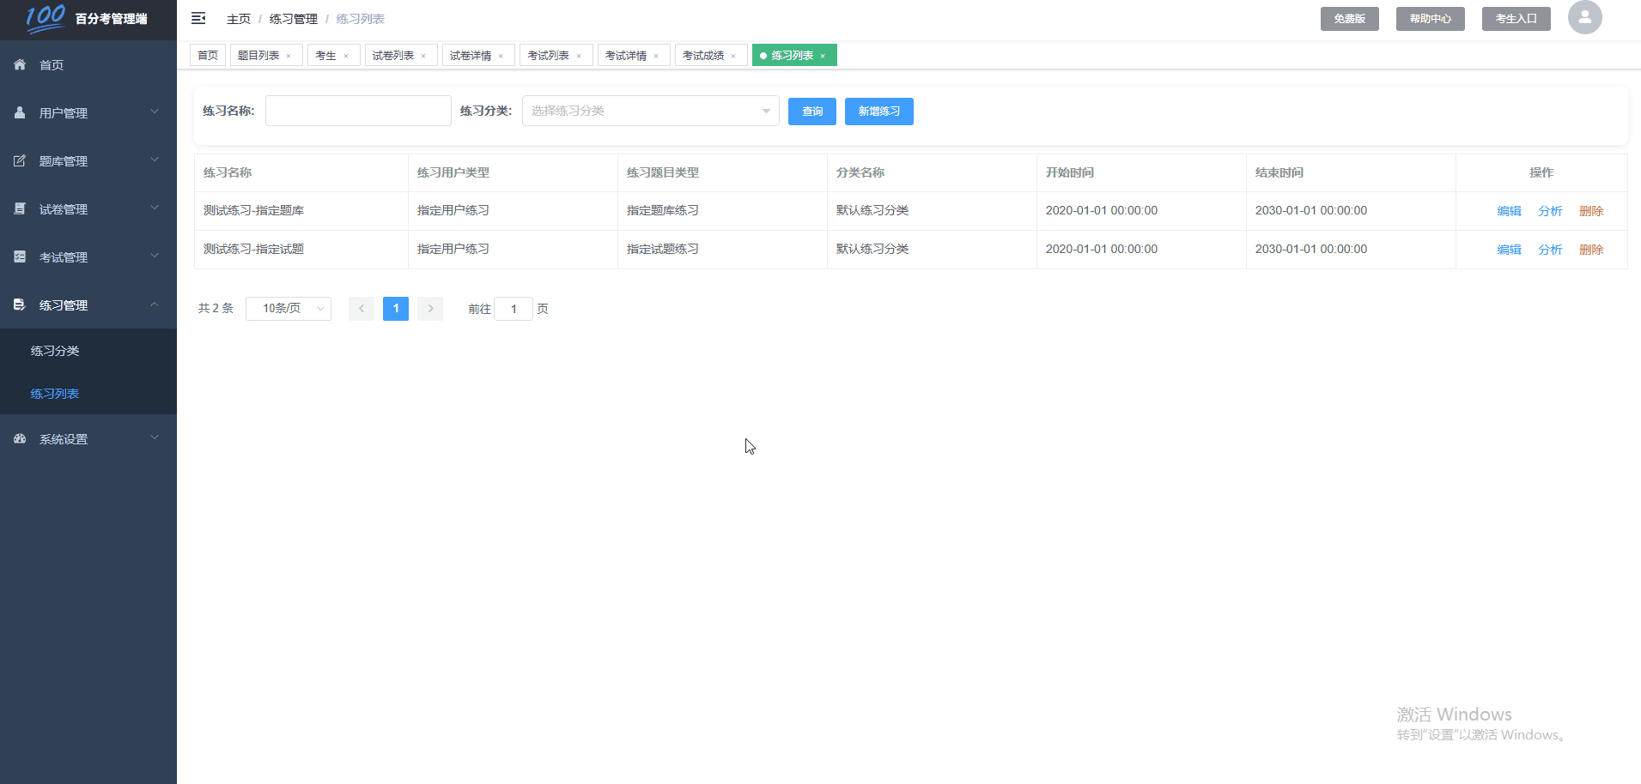This screenshot has width=1641, height=784.
Task: Open 用户管理 via its user icon
Action: pyautogui.click(x=19, y=112)
